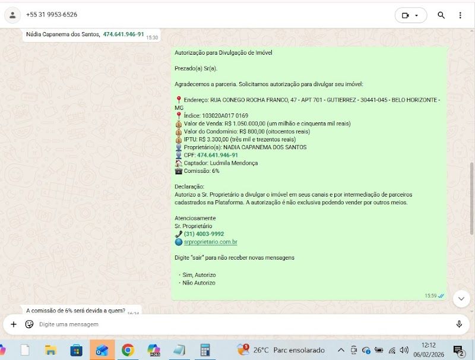This screenshot has width=475, height=360.
Task: Open the notepad-style app in taskbar
Action: pos(179,350)
